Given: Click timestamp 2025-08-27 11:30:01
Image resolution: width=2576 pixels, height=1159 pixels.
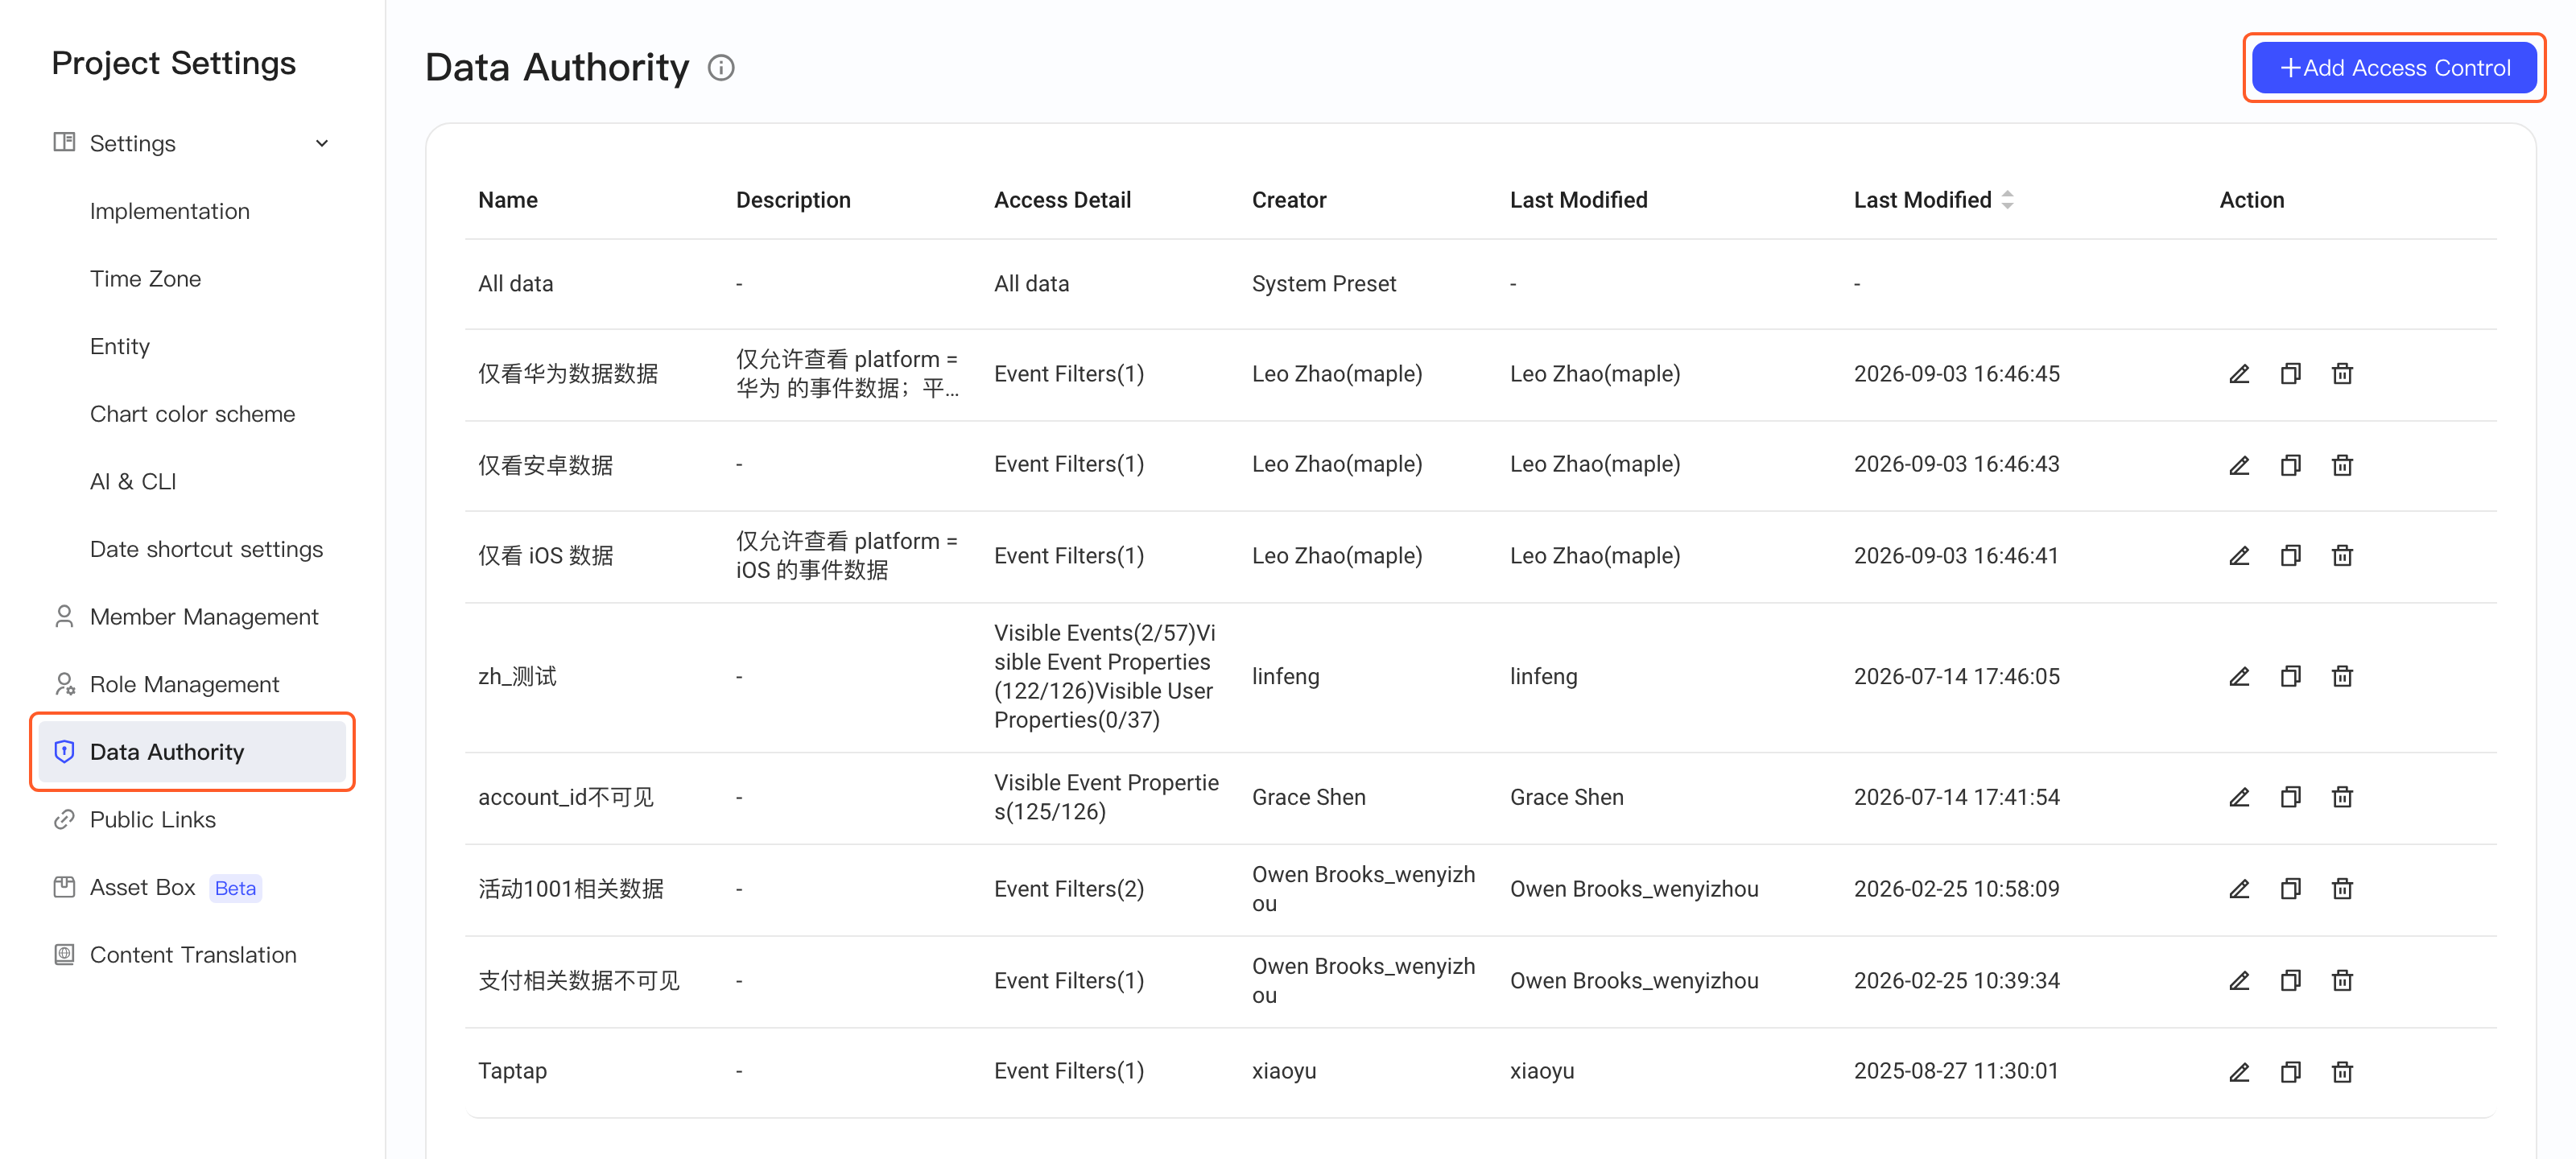Looking at the screenshot, I should (x=1956, y=1072).
